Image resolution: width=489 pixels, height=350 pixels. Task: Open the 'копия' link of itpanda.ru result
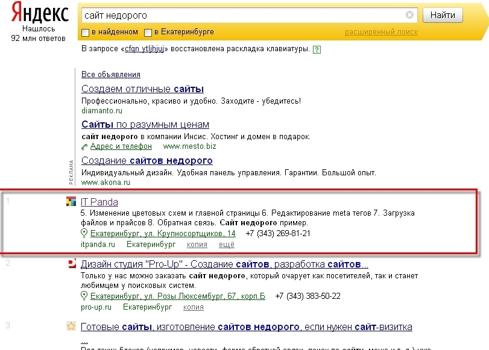coord(197,245)
